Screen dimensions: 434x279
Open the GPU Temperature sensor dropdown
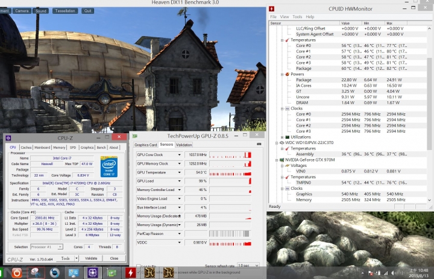pyautogui.click(x=180, y=172)
